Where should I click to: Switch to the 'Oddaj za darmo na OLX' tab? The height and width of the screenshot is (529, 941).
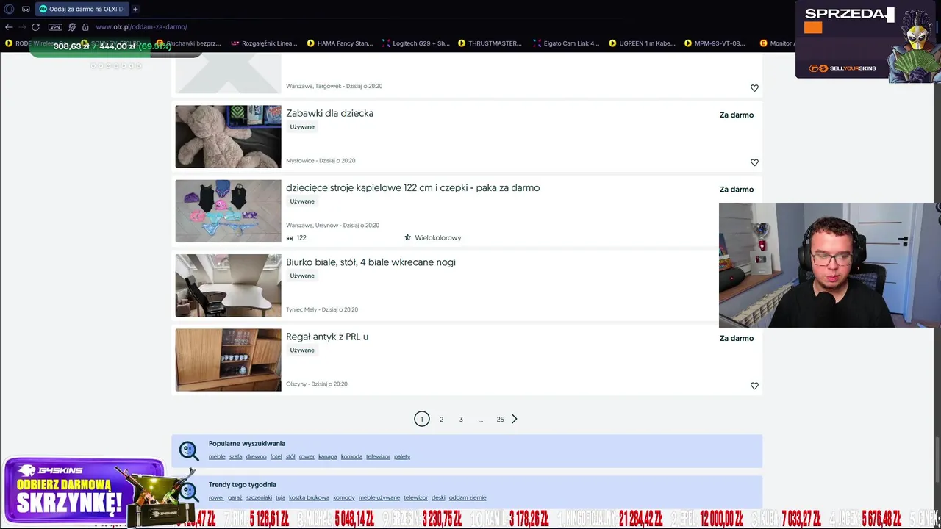click(x=81, y=9)
